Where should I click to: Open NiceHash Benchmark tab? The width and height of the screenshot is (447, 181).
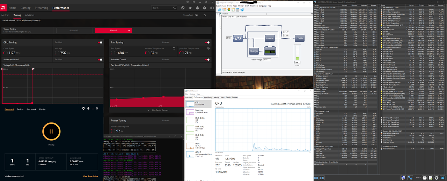(31, 109)
